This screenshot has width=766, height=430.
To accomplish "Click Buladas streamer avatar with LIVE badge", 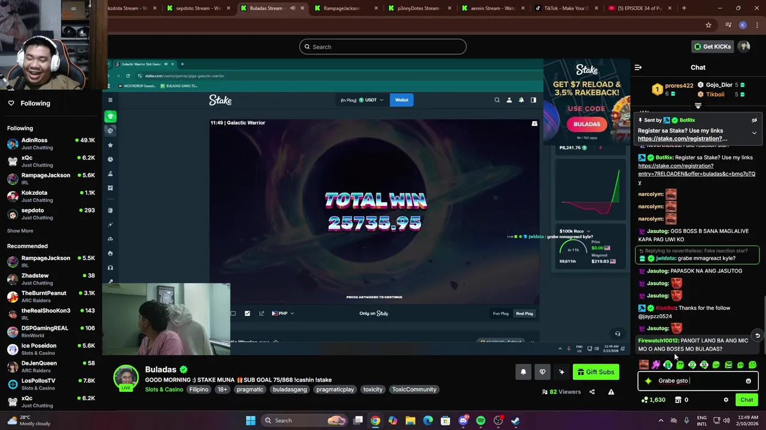I will point(126,378).
